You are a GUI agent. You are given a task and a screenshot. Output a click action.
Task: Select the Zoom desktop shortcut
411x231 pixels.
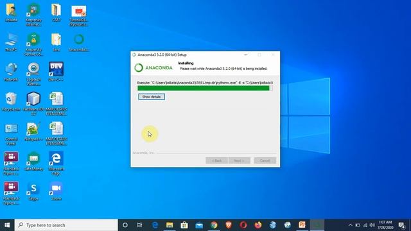(x=56, y=191)
